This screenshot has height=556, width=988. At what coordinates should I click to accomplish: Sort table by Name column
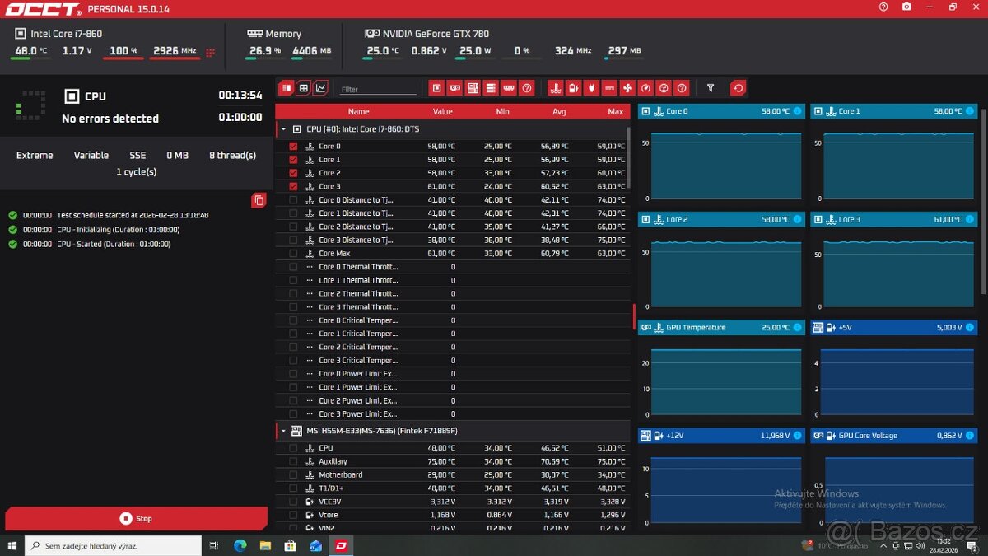(x=358, y=111)
